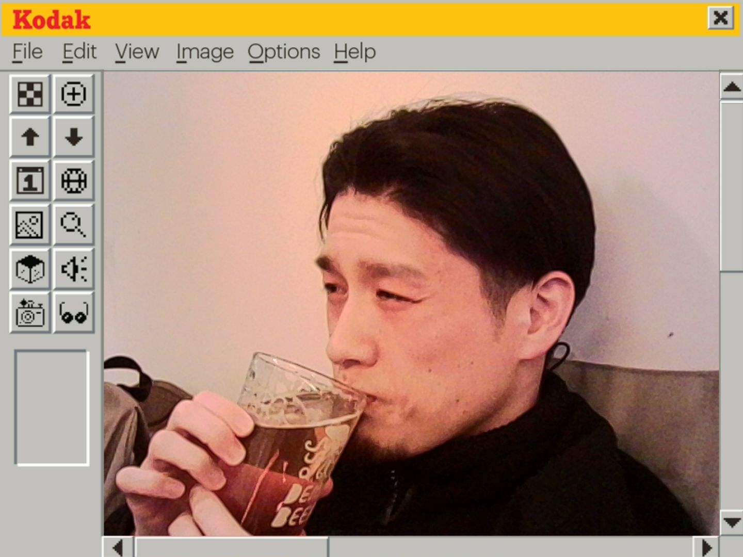This screenshot has width=743, height=557.
Task: Click the vertical scrollbar up arrow
Action: pos(731,86)
